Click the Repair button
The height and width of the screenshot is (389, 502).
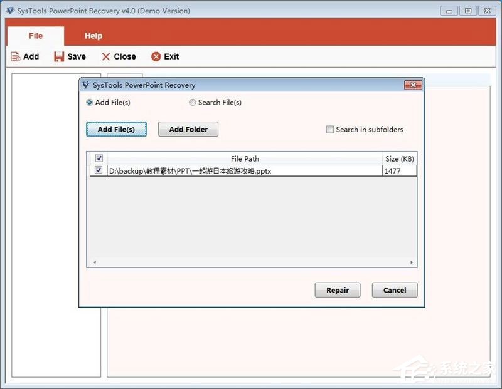(338, 290)
